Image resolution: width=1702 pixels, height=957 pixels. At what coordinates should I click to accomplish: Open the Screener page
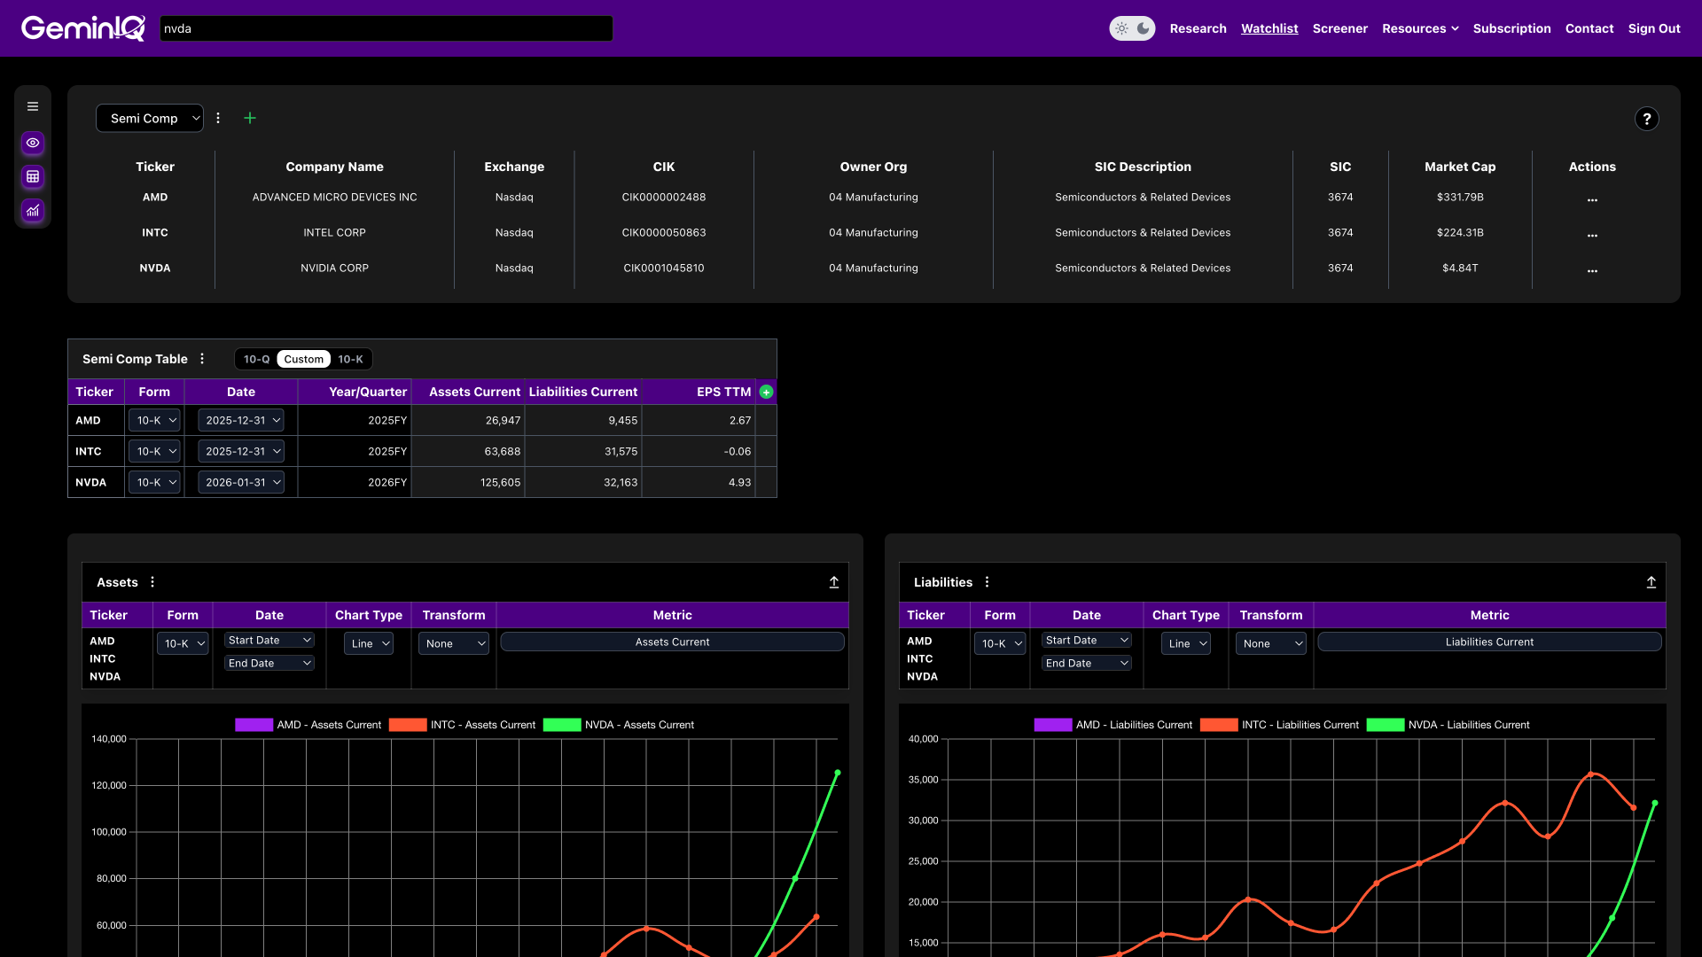click(x=1339, y=28)
